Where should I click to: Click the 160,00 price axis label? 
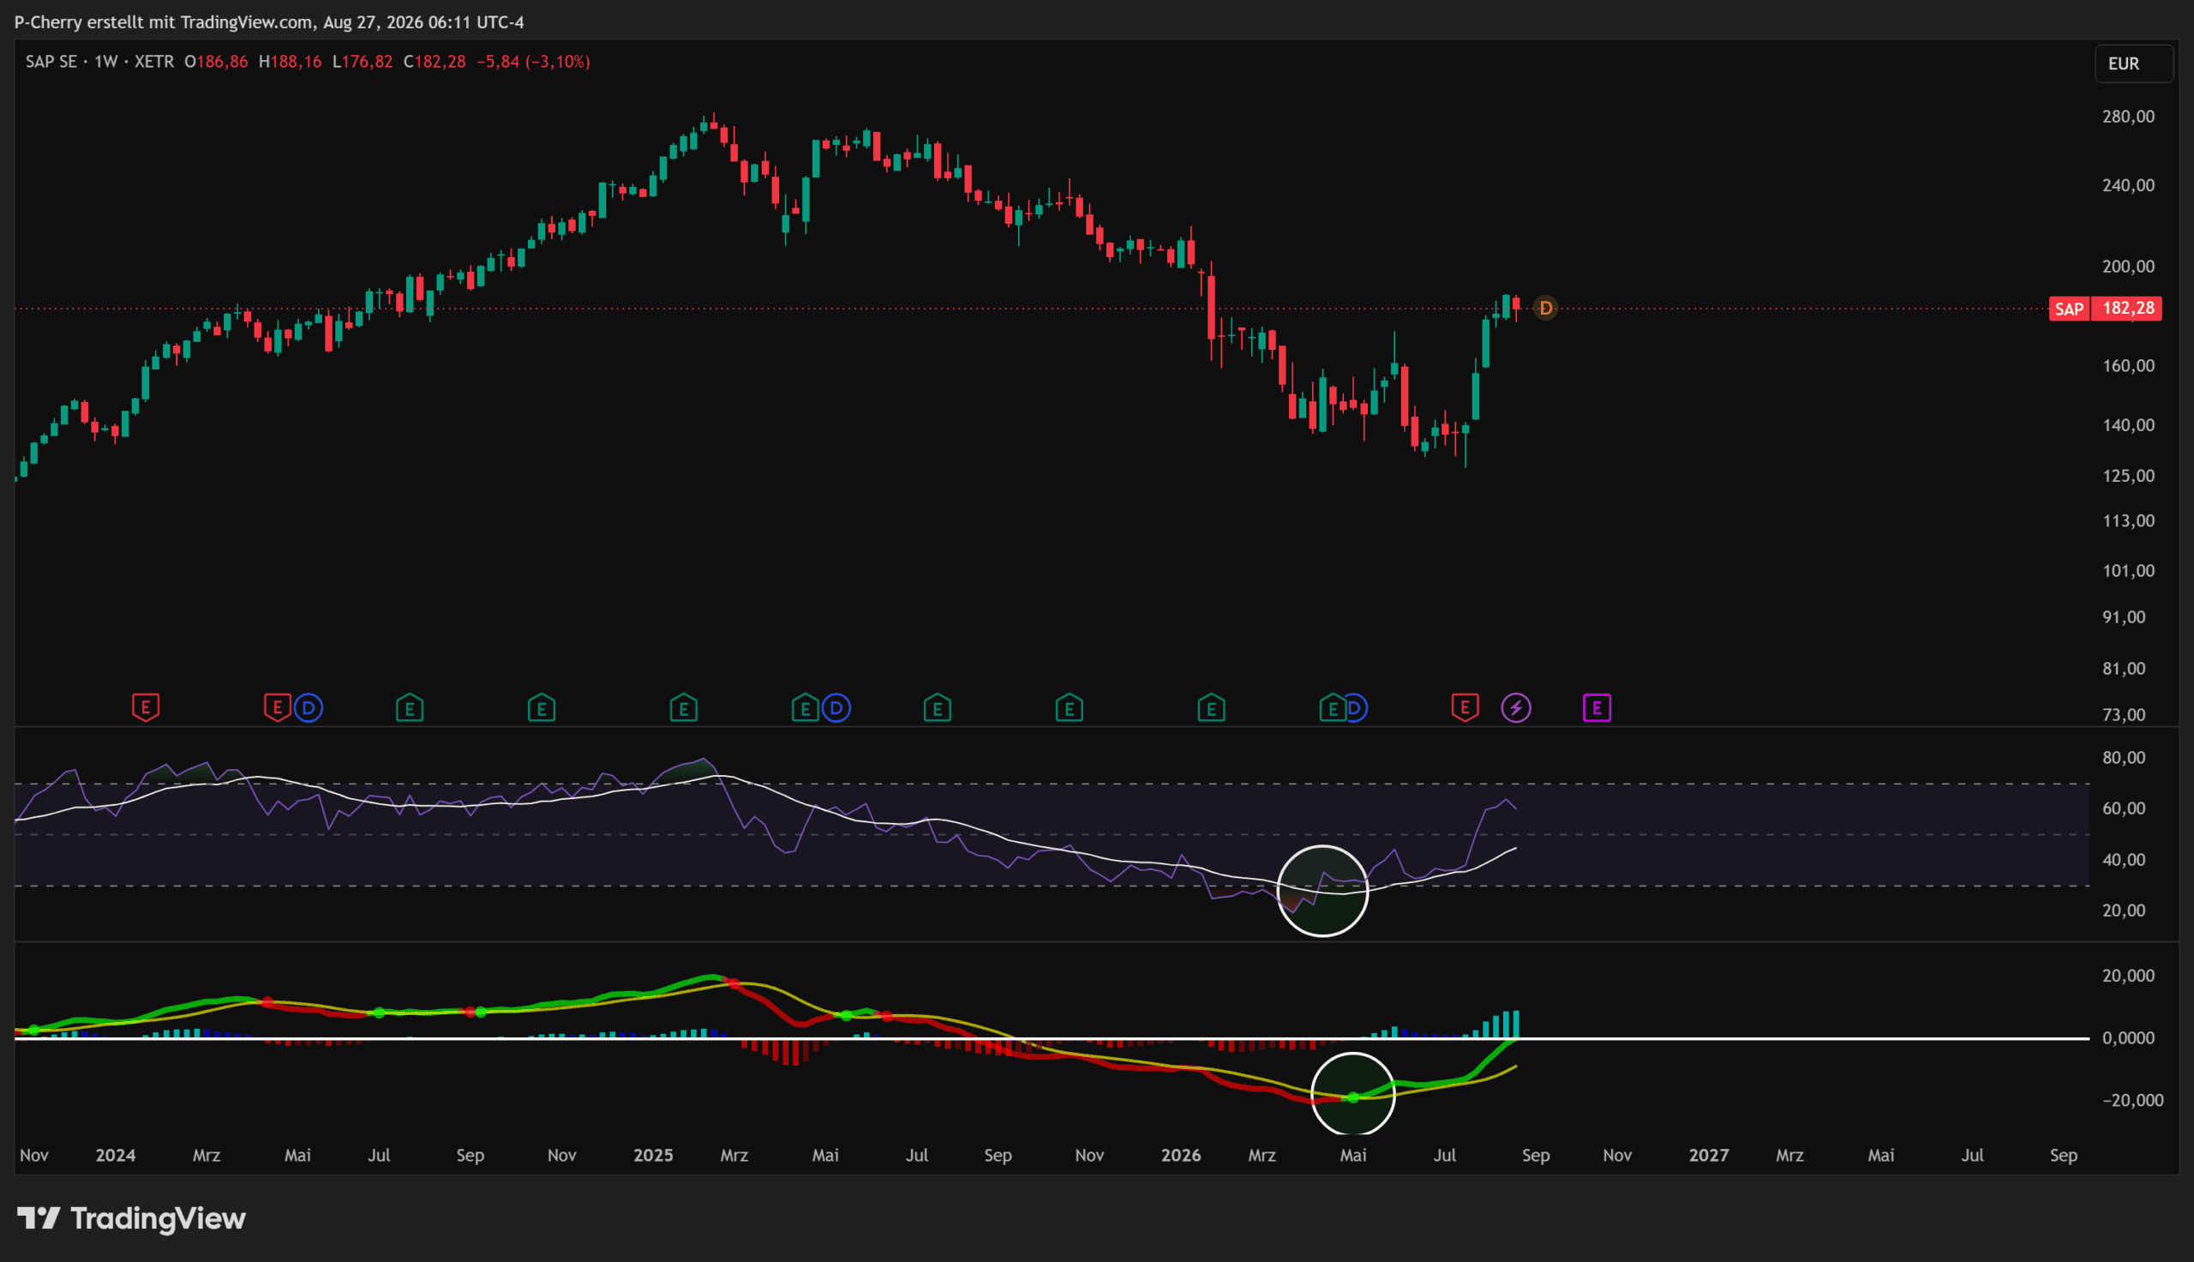click(2128, 366)
